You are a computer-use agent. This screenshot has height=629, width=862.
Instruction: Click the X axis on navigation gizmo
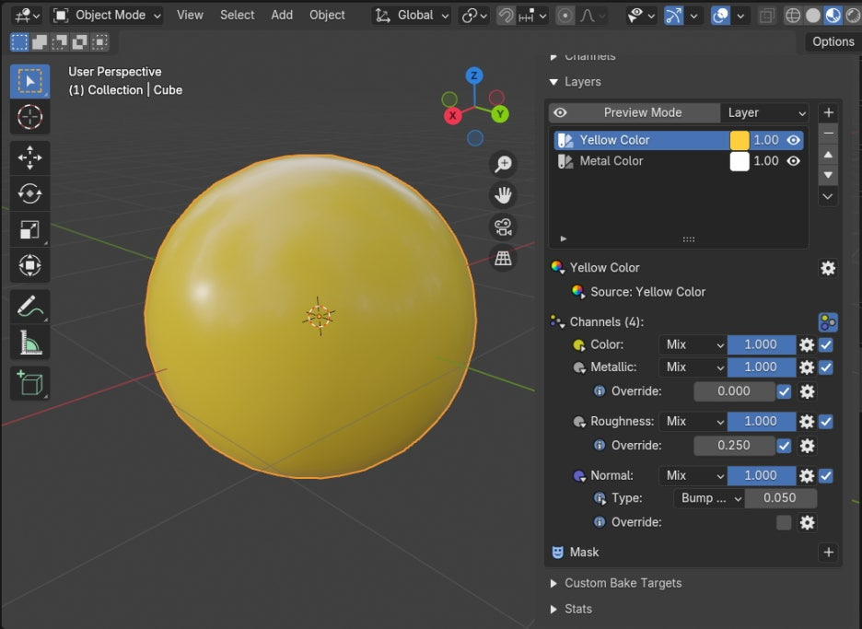pyautogui.click(x=452, y=115)
